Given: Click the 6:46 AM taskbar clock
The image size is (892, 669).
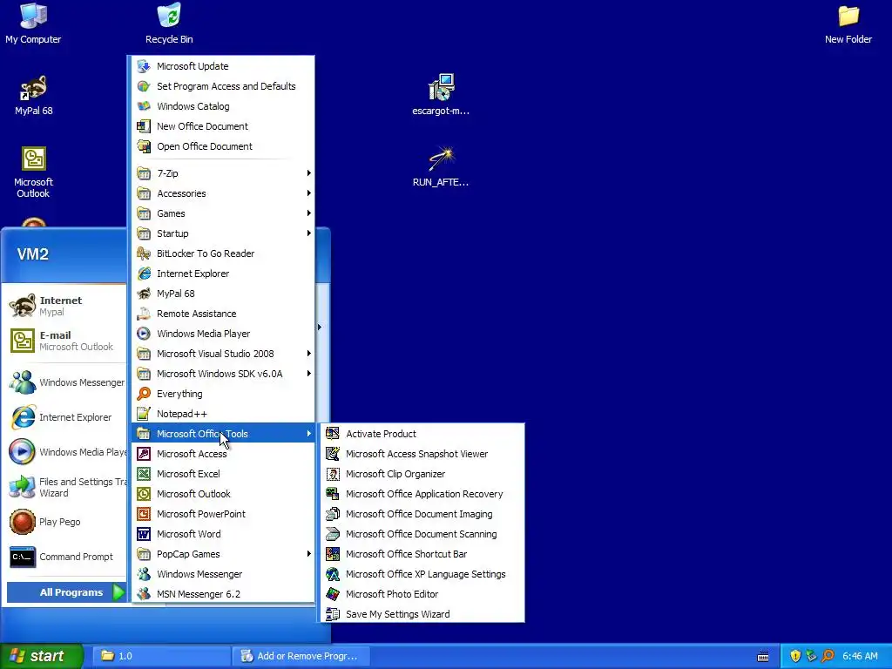Looking at the screenshot, I should 860,656.
